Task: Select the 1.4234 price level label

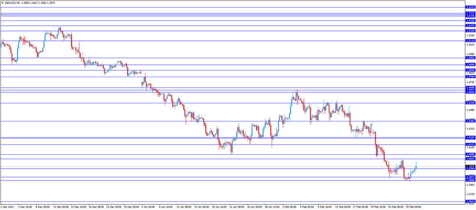Action: coord(470,138)
